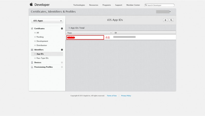Click the Apple logo icon
This screenshot has height=116, width=205.
[x=31, y=4]
